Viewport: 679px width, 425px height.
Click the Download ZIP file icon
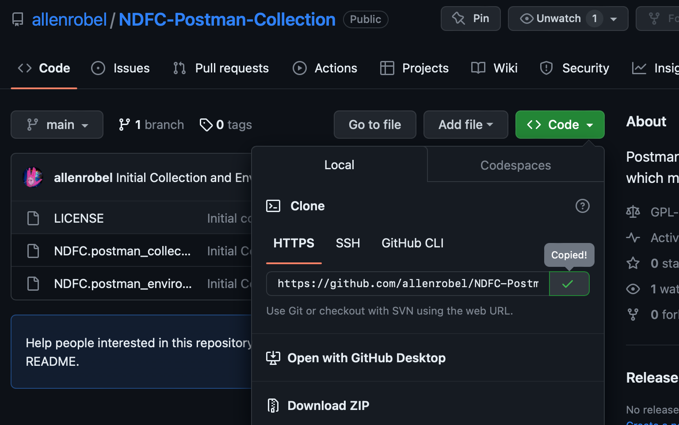coord(273,406)
